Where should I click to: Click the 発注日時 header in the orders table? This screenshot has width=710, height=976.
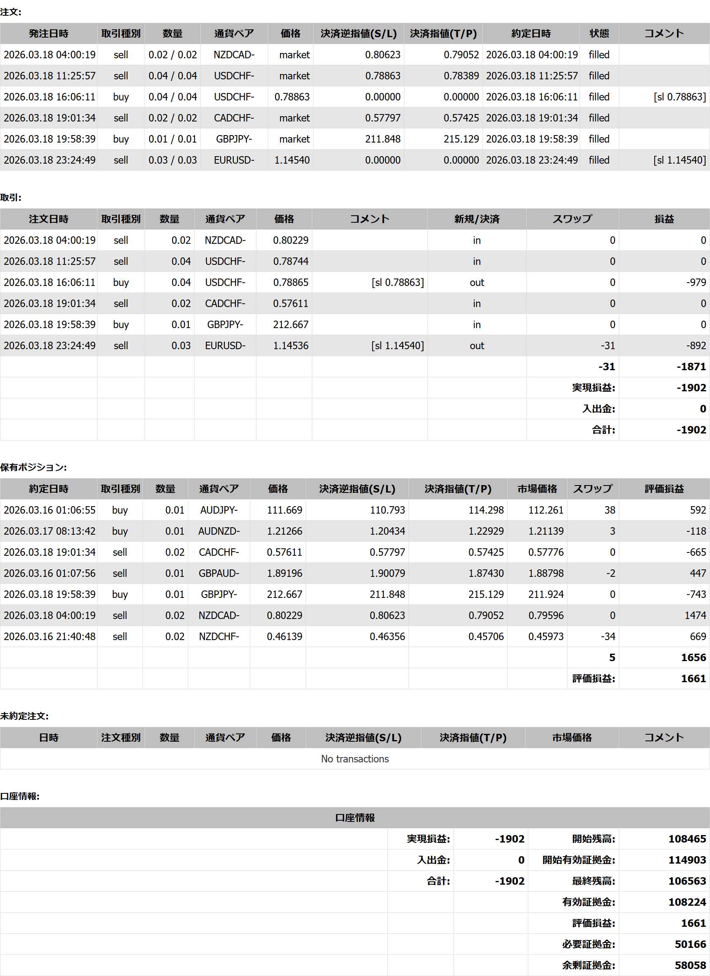pos(49,33)
